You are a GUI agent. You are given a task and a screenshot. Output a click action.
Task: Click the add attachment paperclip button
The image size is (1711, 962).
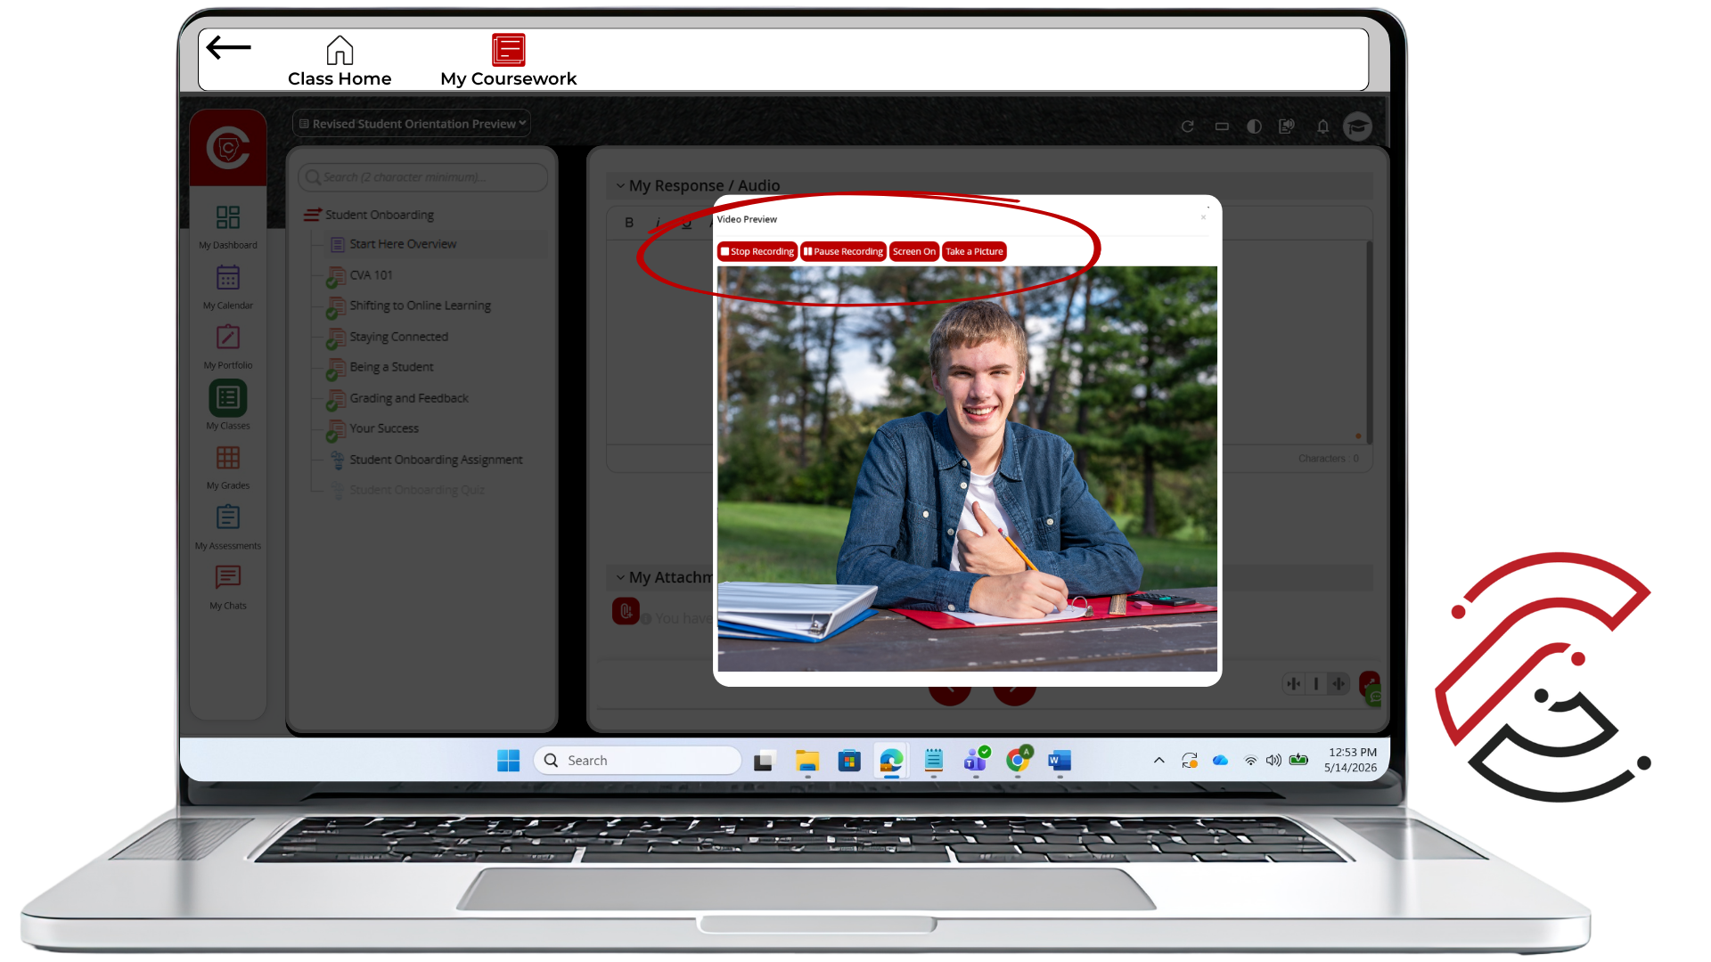click(626, 611)
